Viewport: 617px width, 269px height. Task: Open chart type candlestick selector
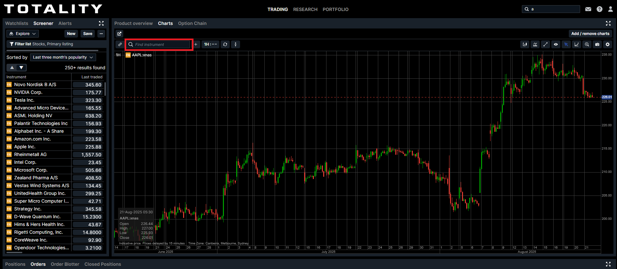[525, 44]
